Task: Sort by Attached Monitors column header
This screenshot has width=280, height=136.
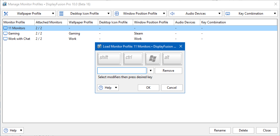Action: tap(51, 22)
